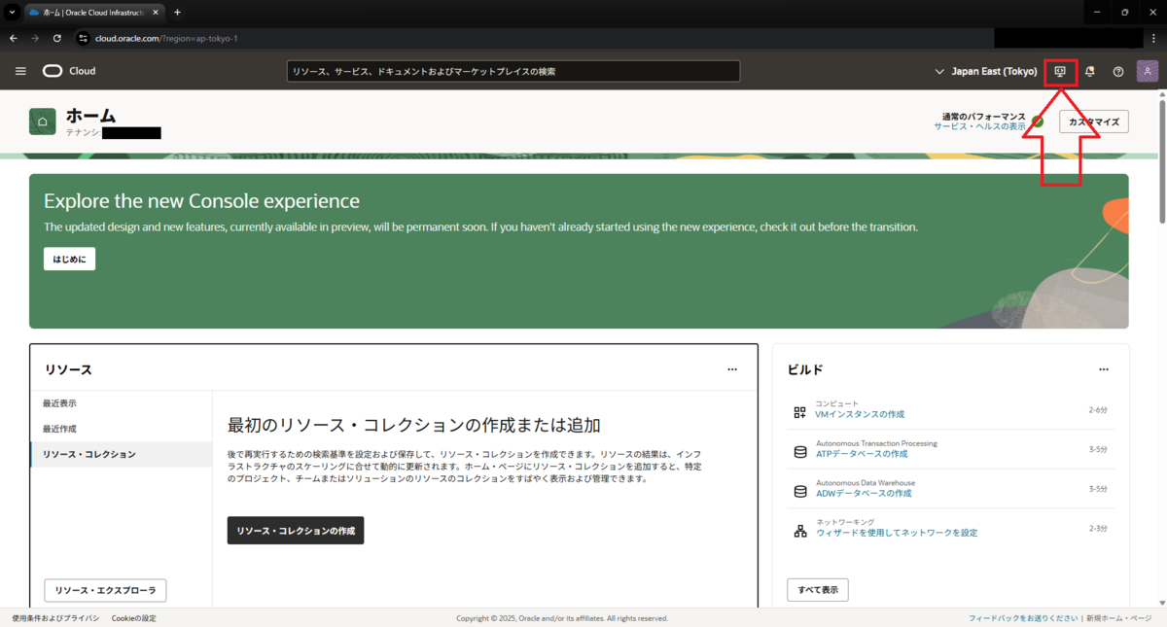Click the browser back arrow
Image resolution: width=1167 pixels, height=627 pixels.
13,38
